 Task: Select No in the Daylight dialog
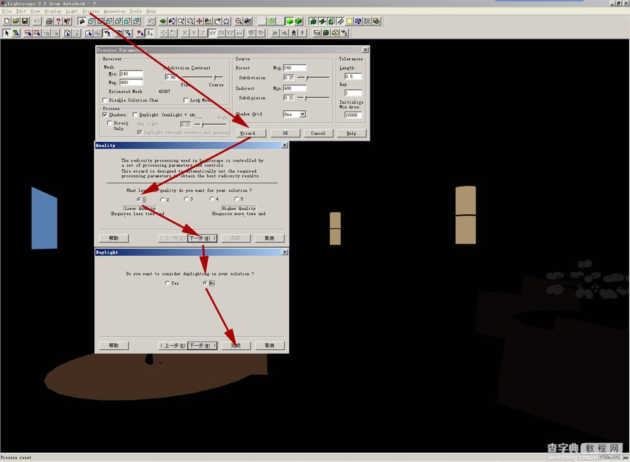[205, 283]
